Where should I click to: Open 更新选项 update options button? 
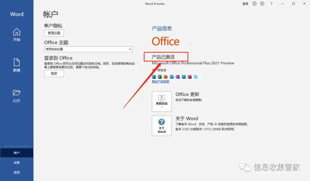(162, 101)
